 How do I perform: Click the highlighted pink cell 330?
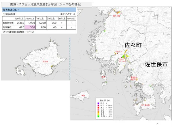[30, 27]
